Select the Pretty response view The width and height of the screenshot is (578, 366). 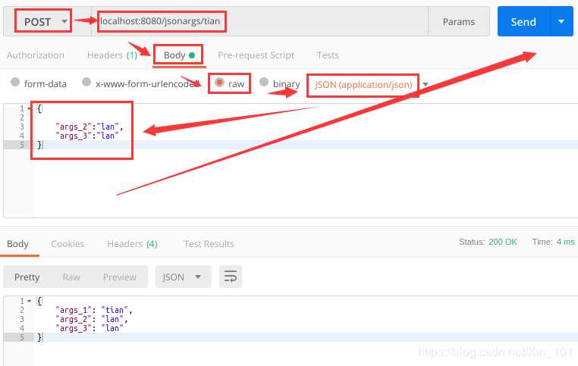pyautogui.click(x=27, y=277)
